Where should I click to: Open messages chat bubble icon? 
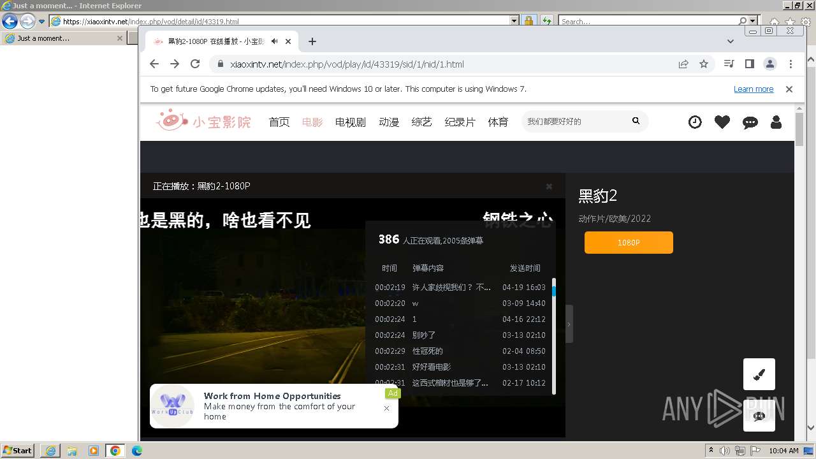click(x=750, y=122)
